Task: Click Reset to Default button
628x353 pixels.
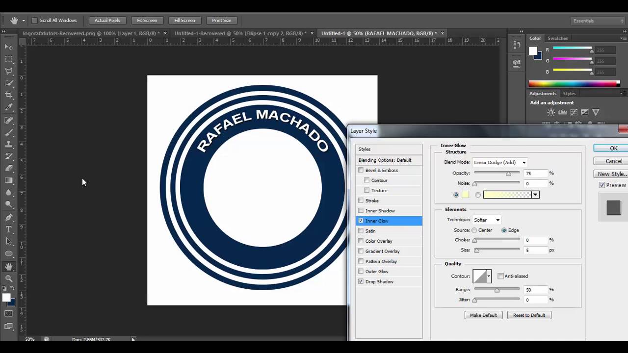Action: pyautogui.click(x=529, y=315)
